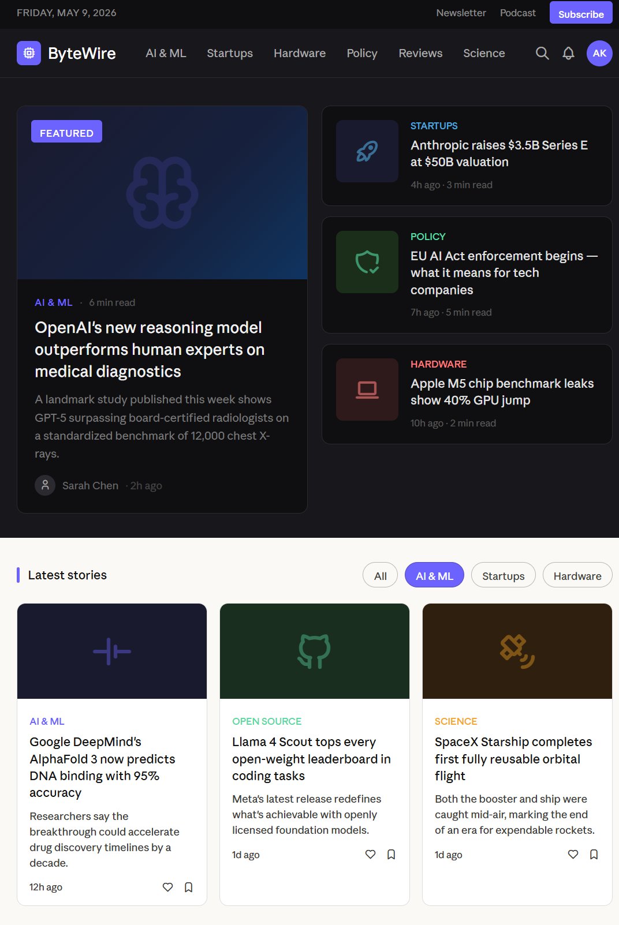Go to Hardware in the navigation bar
The image size is (619, 925).
click(x=300, y=53)
